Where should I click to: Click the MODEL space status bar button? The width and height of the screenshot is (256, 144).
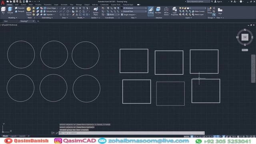pos(187,136)
